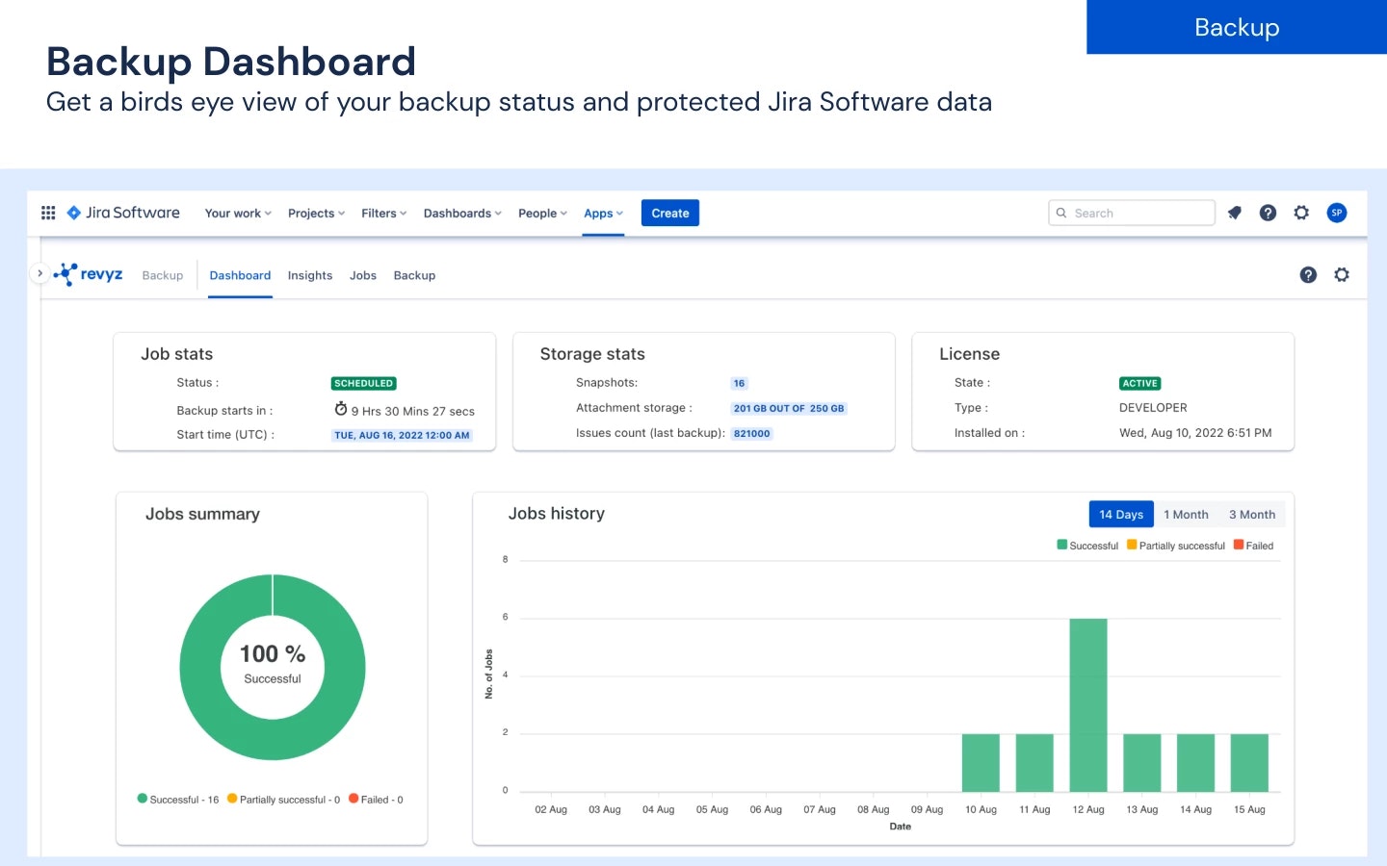Open the Apps dropdown menu

[603, 214]
